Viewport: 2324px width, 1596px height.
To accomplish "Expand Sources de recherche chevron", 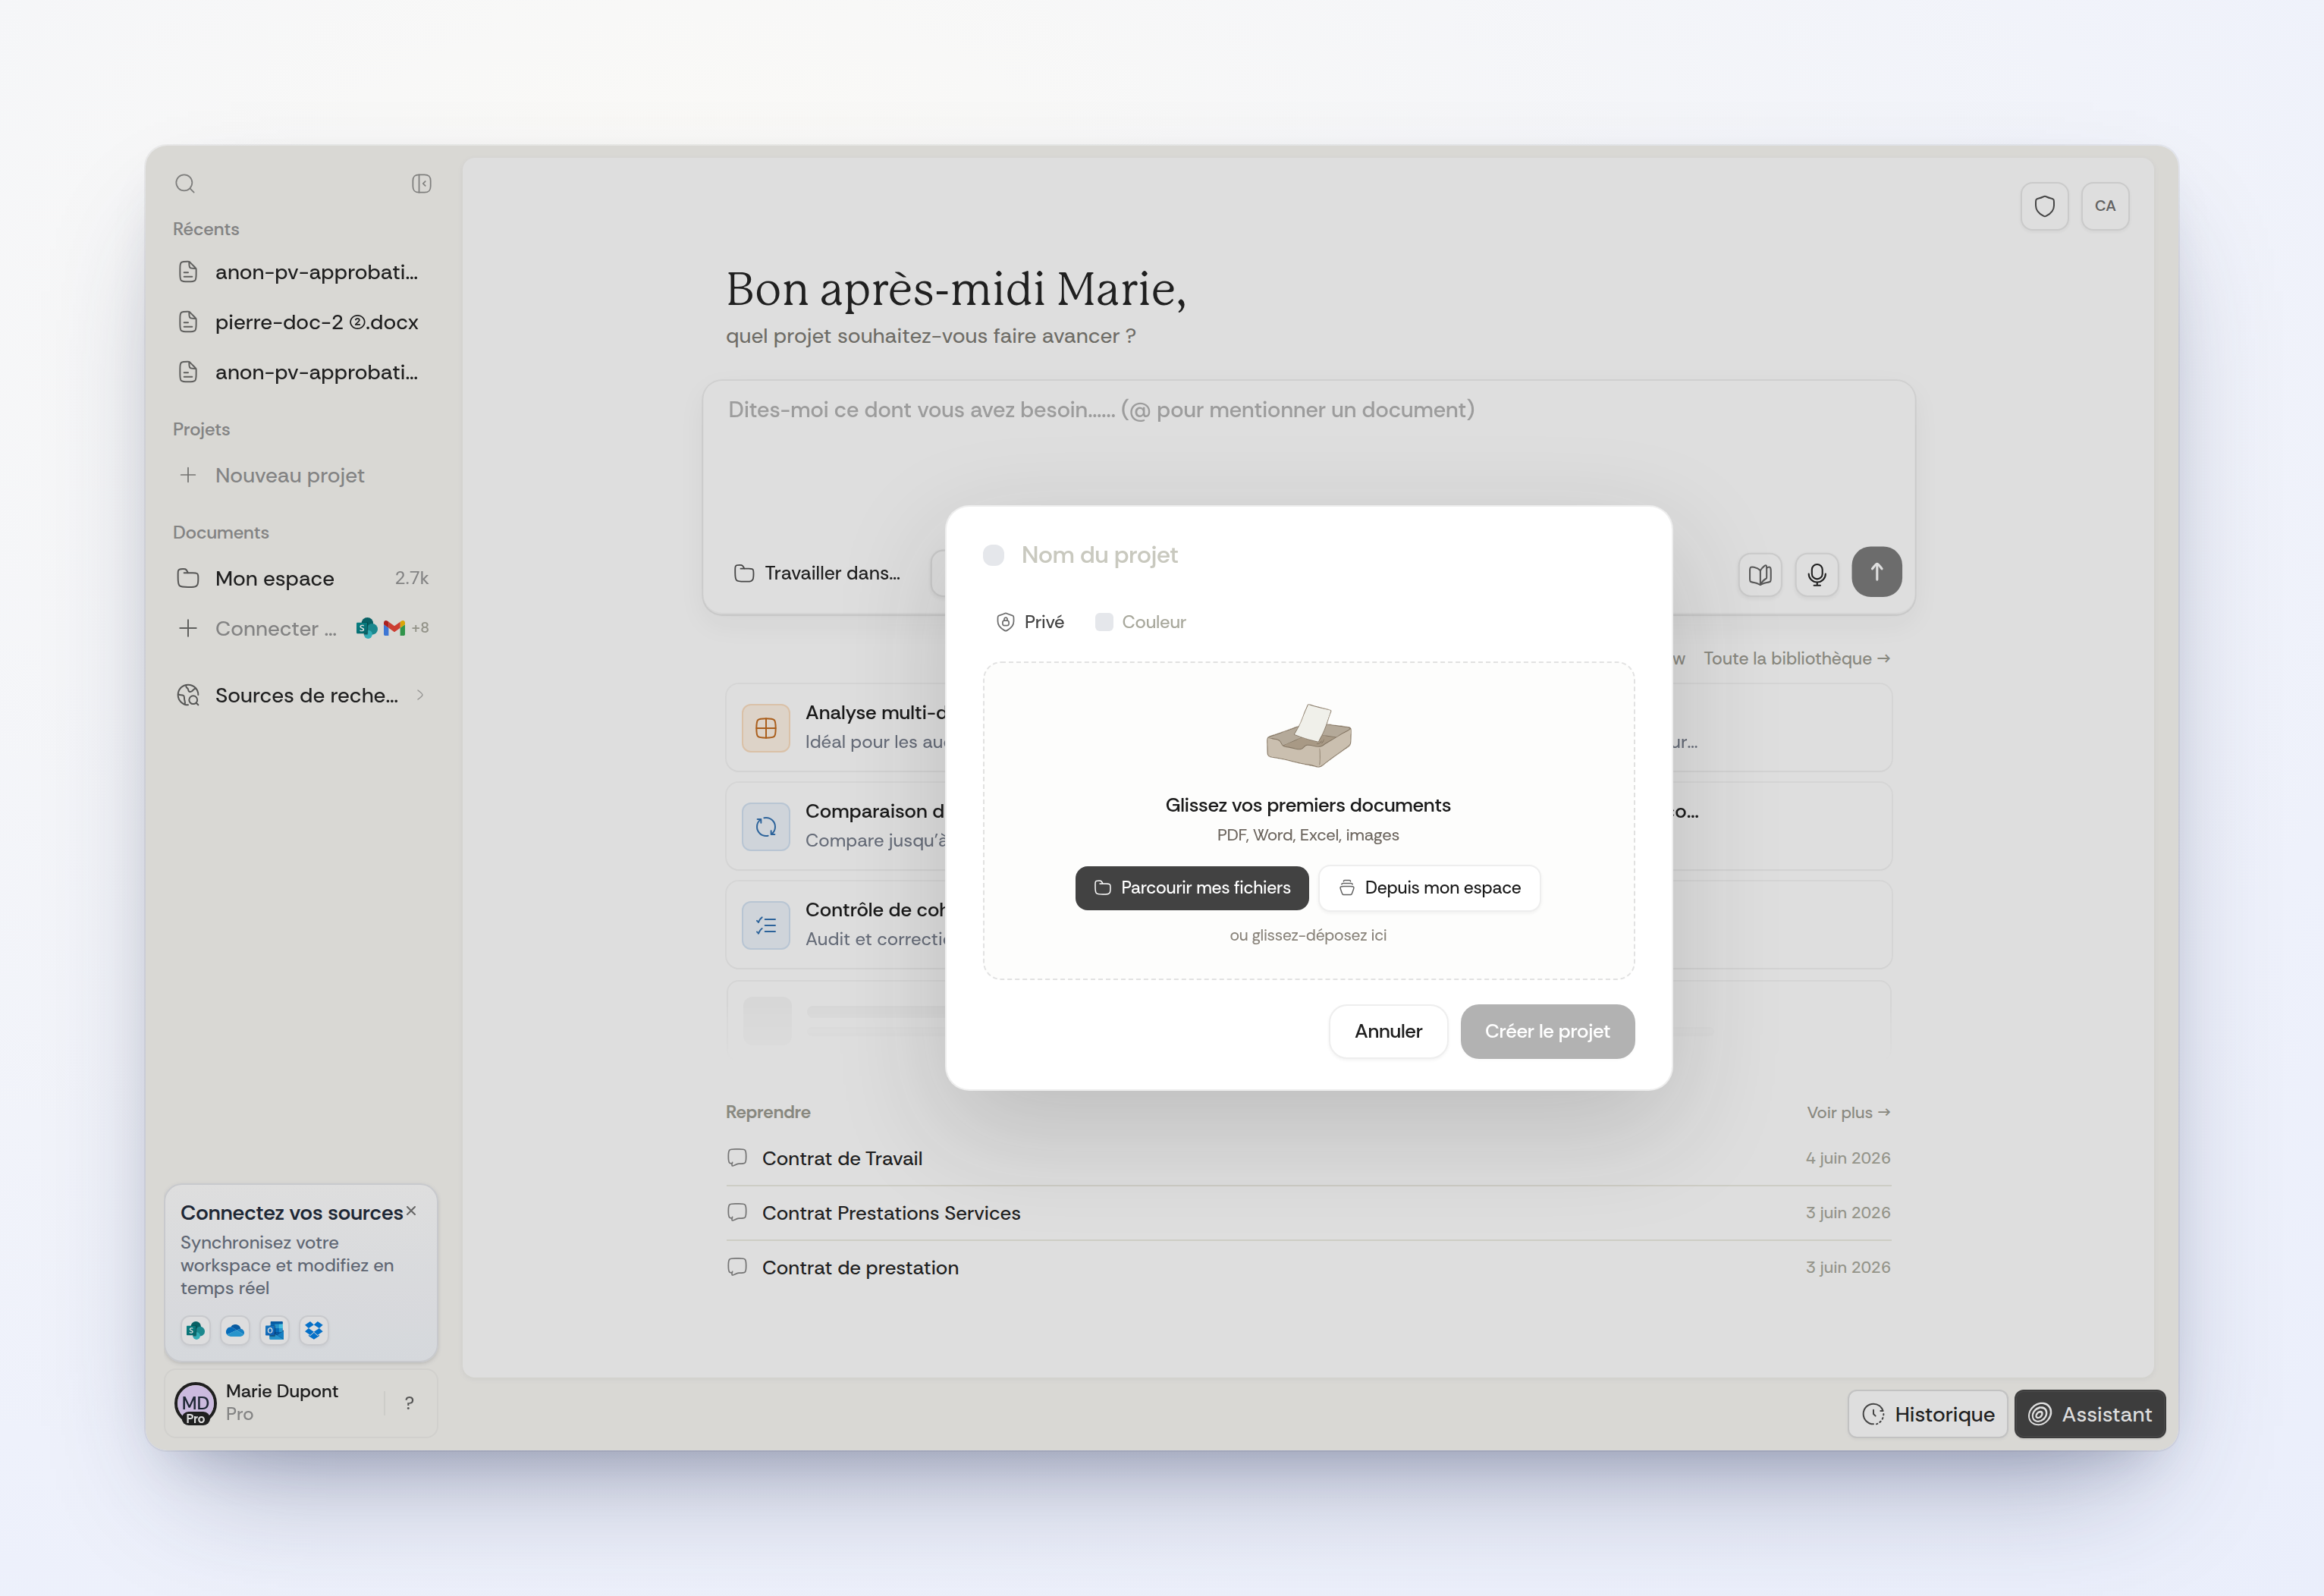I will pos(420,695).
